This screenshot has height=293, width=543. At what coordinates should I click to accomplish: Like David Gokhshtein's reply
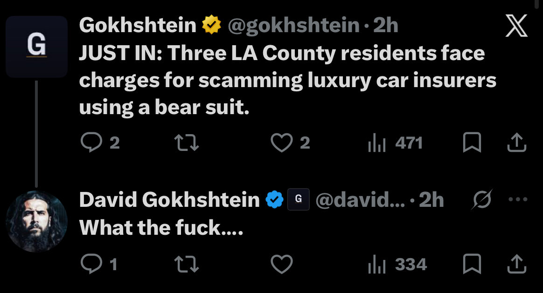pos(281,265)
